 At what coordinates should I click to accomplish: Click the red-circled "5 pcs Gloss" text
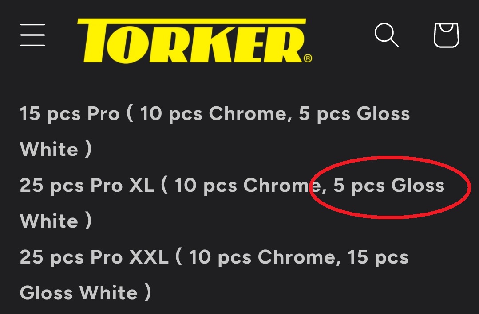coord(388,186)
